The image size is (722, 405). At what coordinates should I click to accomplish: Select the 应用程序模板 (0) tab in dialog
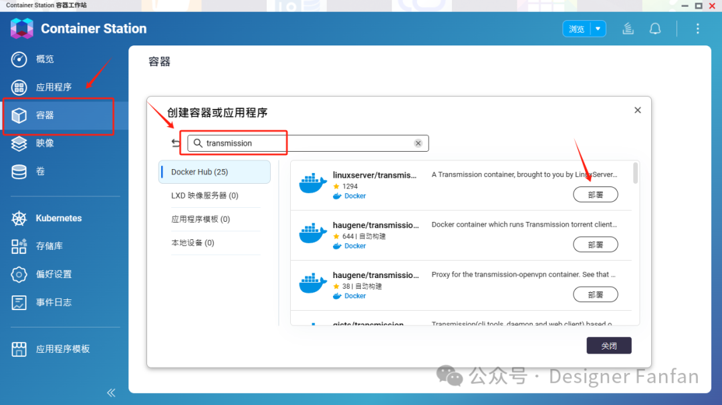click(201, 219)
